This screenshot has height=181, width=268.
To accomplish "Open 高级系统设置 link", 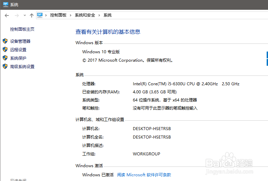I will [x=22, y=67].
